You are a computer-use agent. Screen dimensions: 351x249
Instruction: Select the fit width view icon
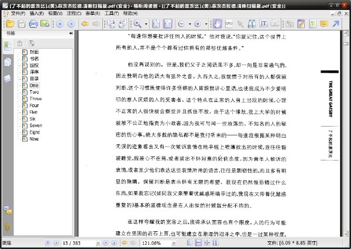click(x=168, y=23)
